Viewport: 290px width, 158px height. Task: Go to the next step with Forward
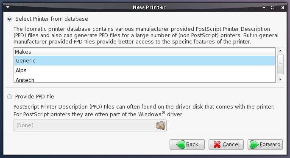click(x=265, y=144)
